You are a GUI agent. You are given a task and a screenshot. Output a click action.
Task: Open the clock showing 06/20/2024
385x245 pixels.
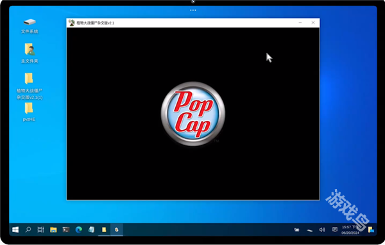[350, 230]
